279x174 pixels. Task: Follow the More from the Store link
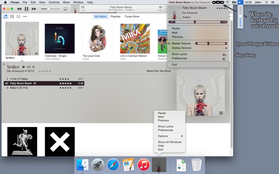pos(159,71)
